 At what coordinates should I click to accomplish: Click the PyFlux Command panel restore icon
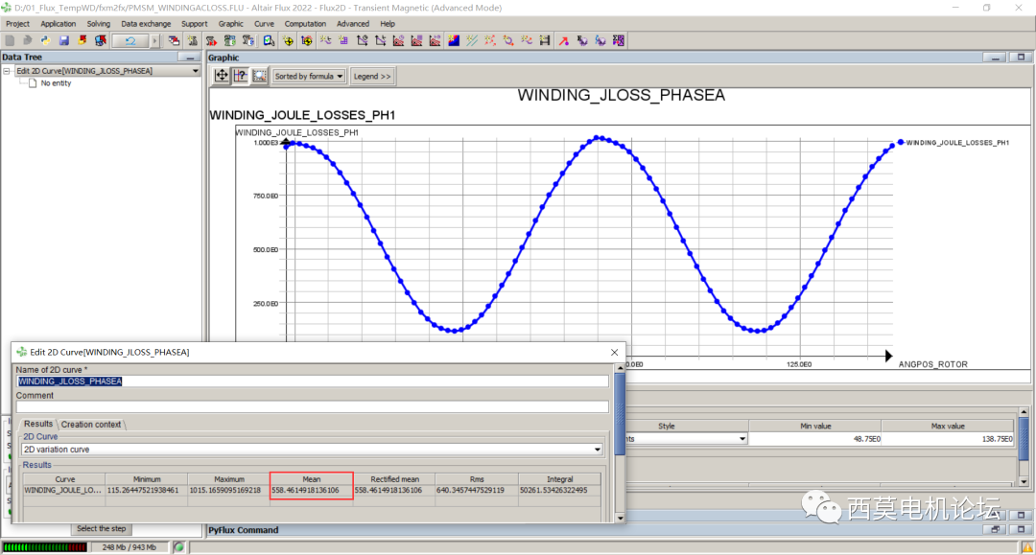point(995,530)
